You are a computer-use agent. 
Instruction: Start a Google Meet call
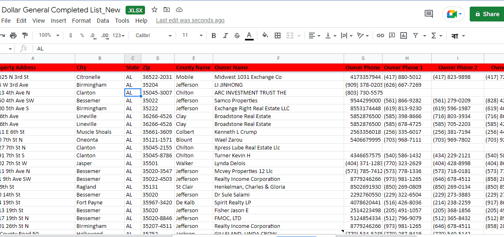tap(454, 14)
